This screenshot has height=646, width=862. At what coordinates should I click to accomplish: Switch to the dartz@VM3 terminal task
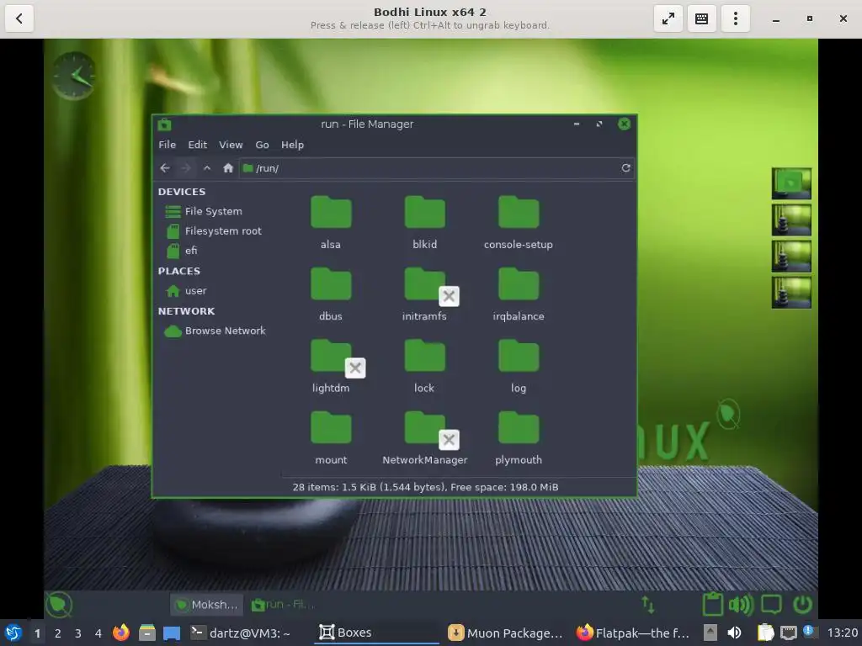(240, 633)
